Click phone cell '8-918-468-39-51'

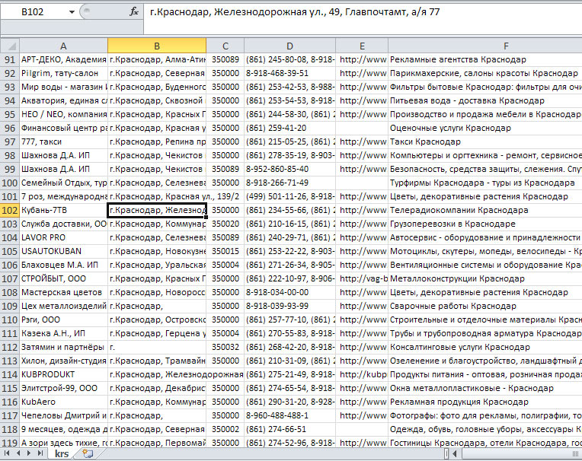(289, 73)
